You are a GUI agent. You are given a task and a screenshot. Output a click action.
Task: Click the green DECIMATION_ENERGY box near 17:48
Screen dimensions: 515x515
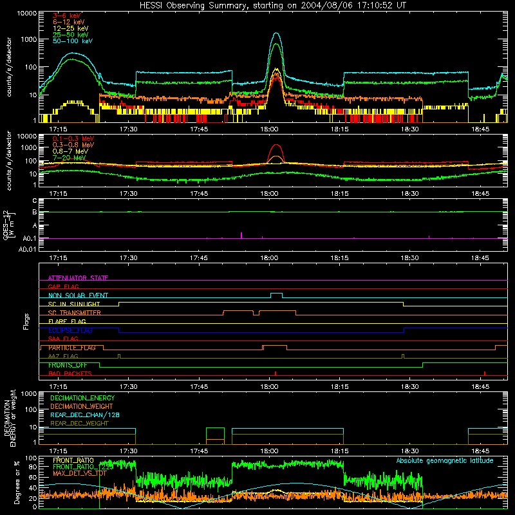(215, 436)
